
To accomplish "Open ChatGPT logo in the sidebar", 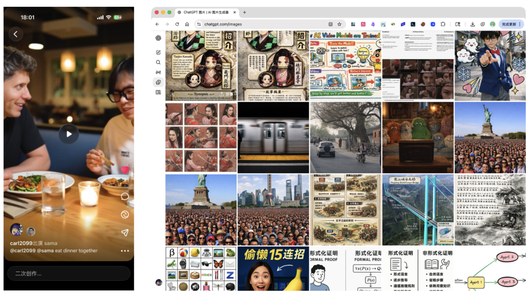I will point(158,38).
